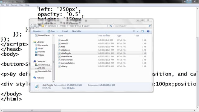Open the Videos library
The width and height of the screenshot is (199, 112).
[x=39, y=55]
